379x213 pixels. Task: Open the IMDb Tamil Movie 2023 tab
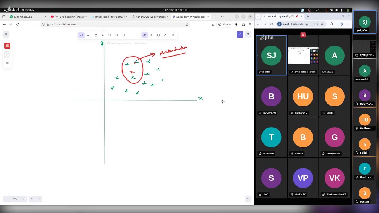(109, 17)
